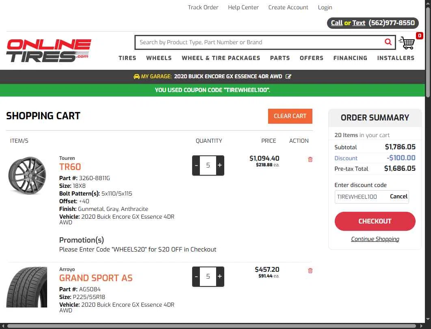Click the TR60 quantity field
Image resolution: width=431 pixels, height=329 pixels.
click(x=208, y=166)
